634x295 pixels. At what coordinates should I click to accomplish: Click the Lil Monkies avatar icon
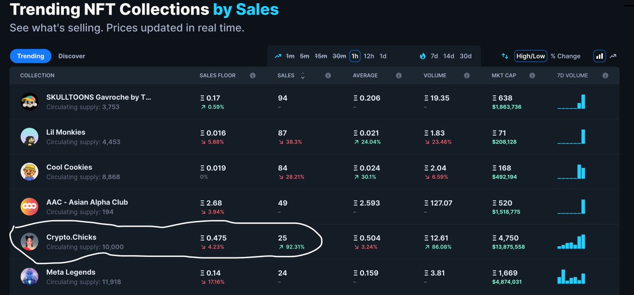click(x=30, y=137)
